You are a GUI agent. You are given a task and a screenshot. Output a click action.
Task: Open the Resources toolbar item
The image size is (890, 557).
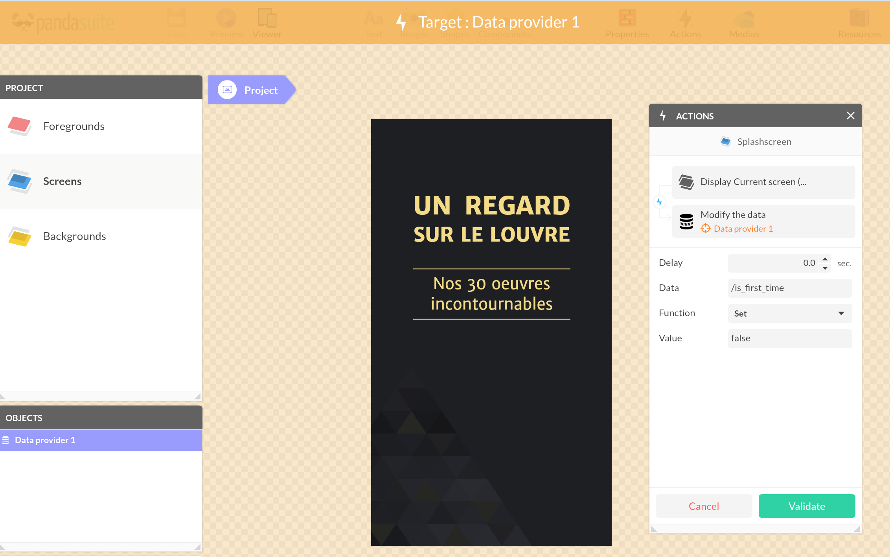859,23
